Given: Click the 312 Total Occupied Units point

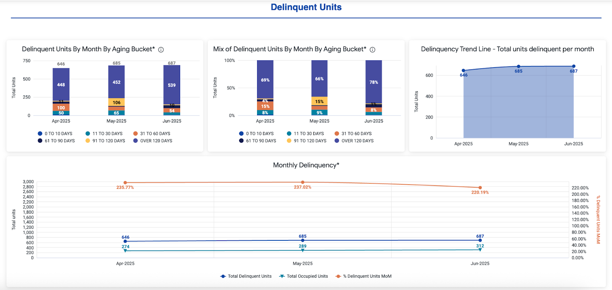Looking at the screenshot, I should tap(480, 250).
